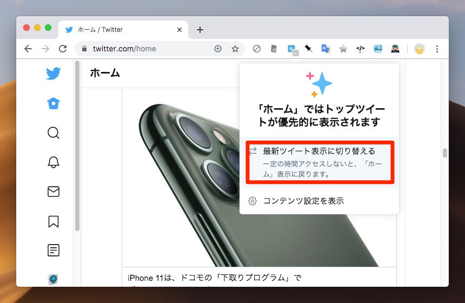Screen dimensions: 465x303
Task: Open Chrome profile avatar
Action: click(420, 49)
